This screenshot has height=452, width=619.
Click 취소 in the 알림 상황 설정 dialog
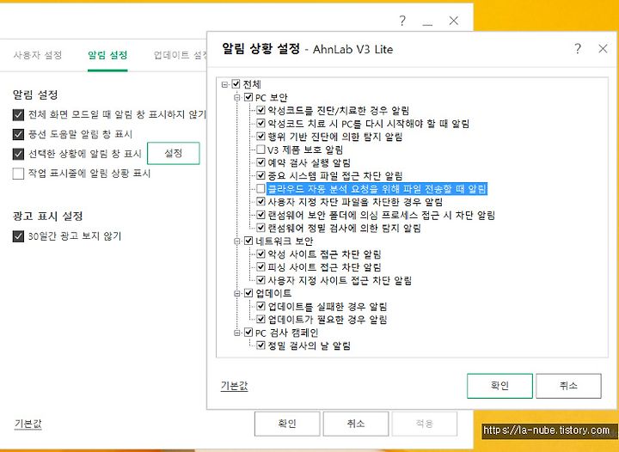(x=568, y=386)
